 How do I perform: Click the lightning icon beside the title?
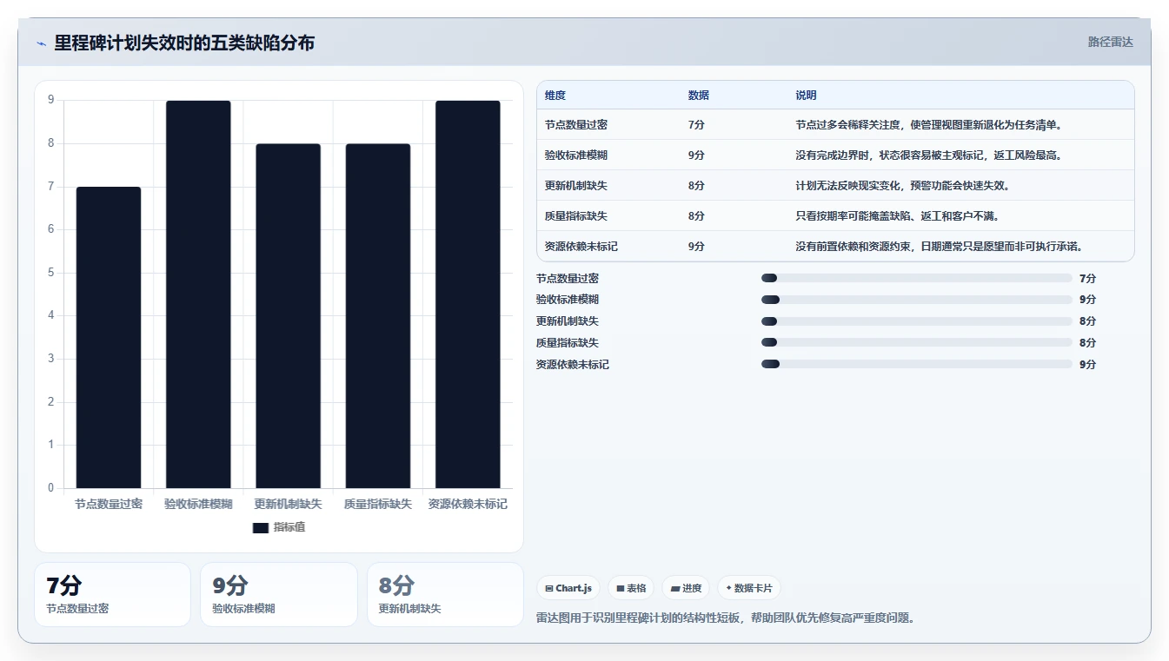(41, 43)
